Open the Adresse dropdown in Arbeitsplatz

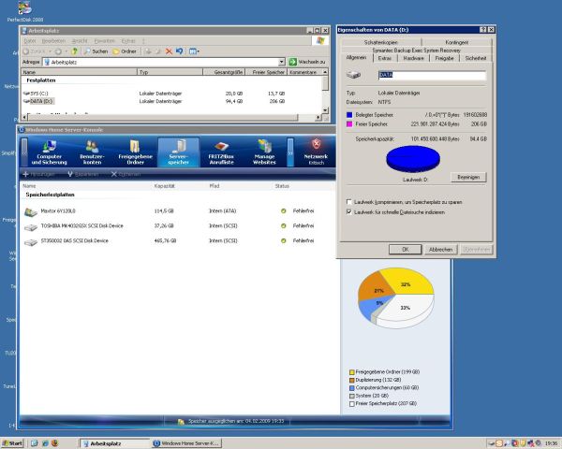coord(282,62)
